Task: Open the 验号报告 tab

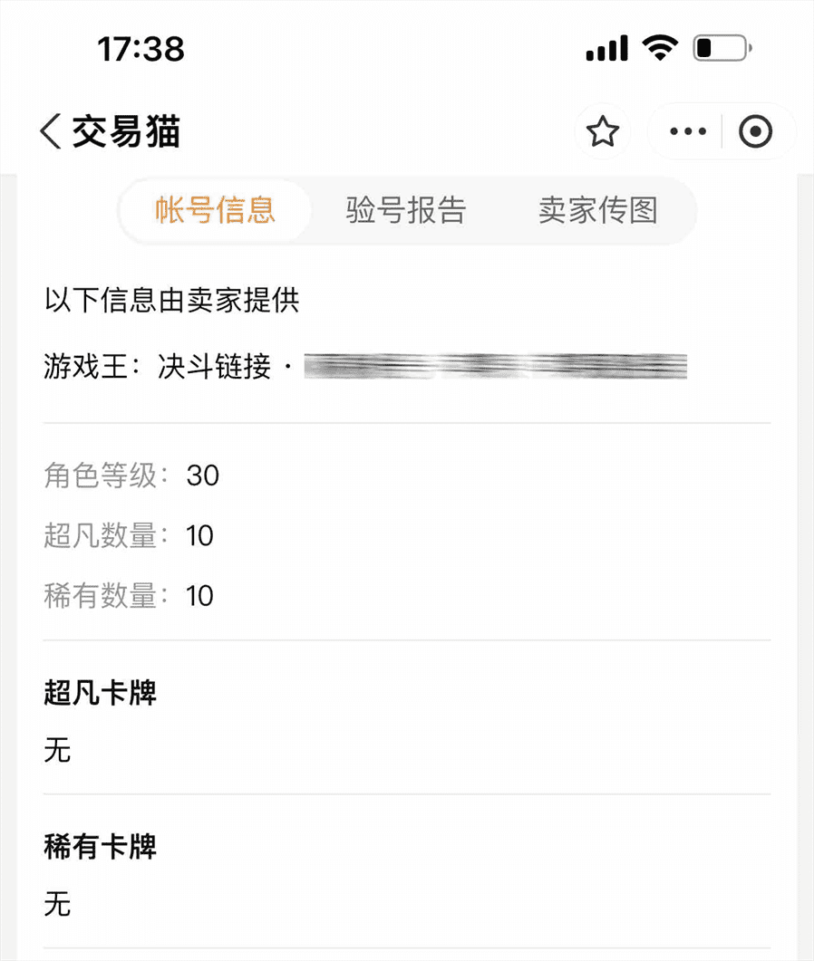Action: click(406, 210)
